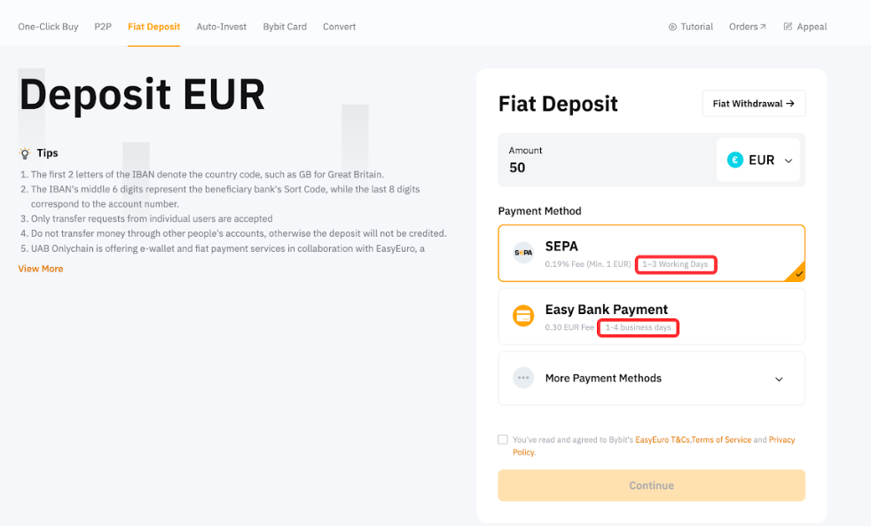Click the Appeal pencil icon
871x526 pixels.
coord(786,27)
